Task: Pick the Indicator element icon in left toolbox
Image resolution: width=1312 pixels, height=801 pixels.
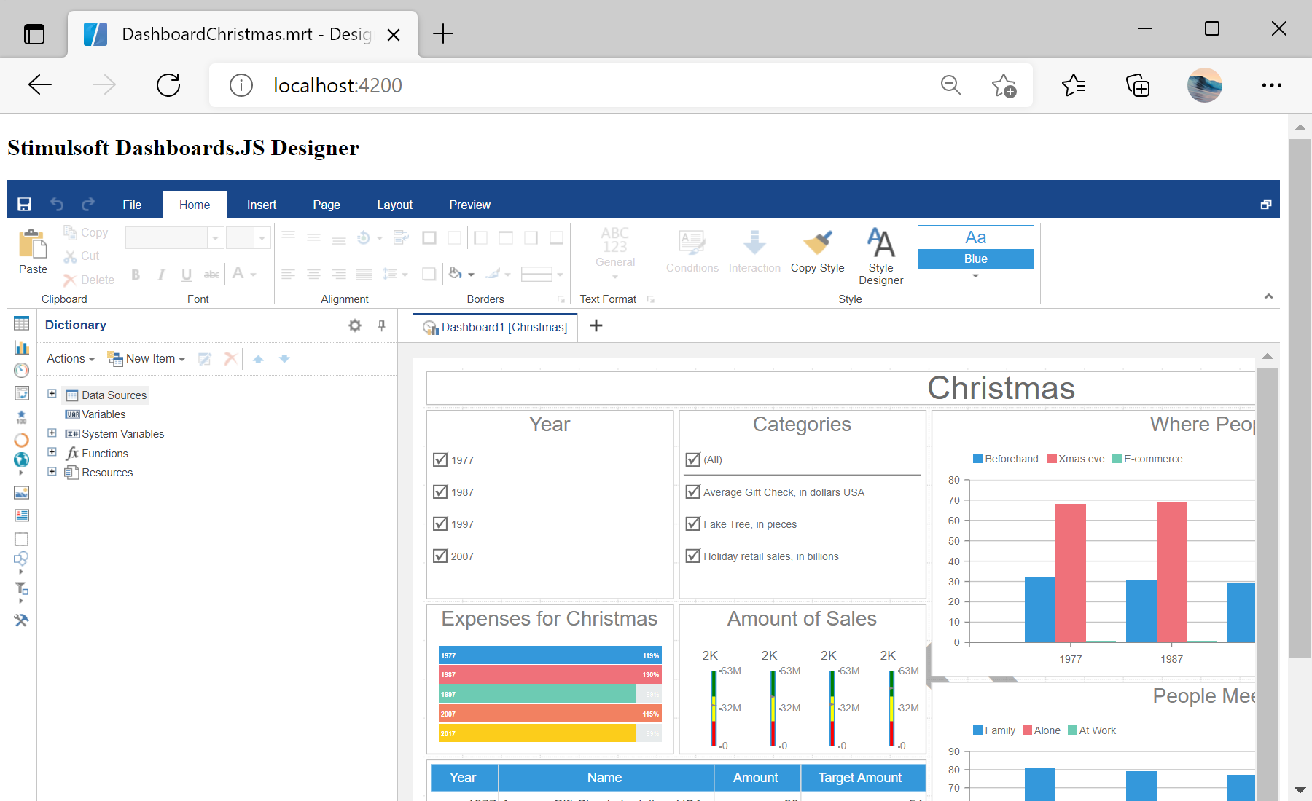Action: (22, 393)
